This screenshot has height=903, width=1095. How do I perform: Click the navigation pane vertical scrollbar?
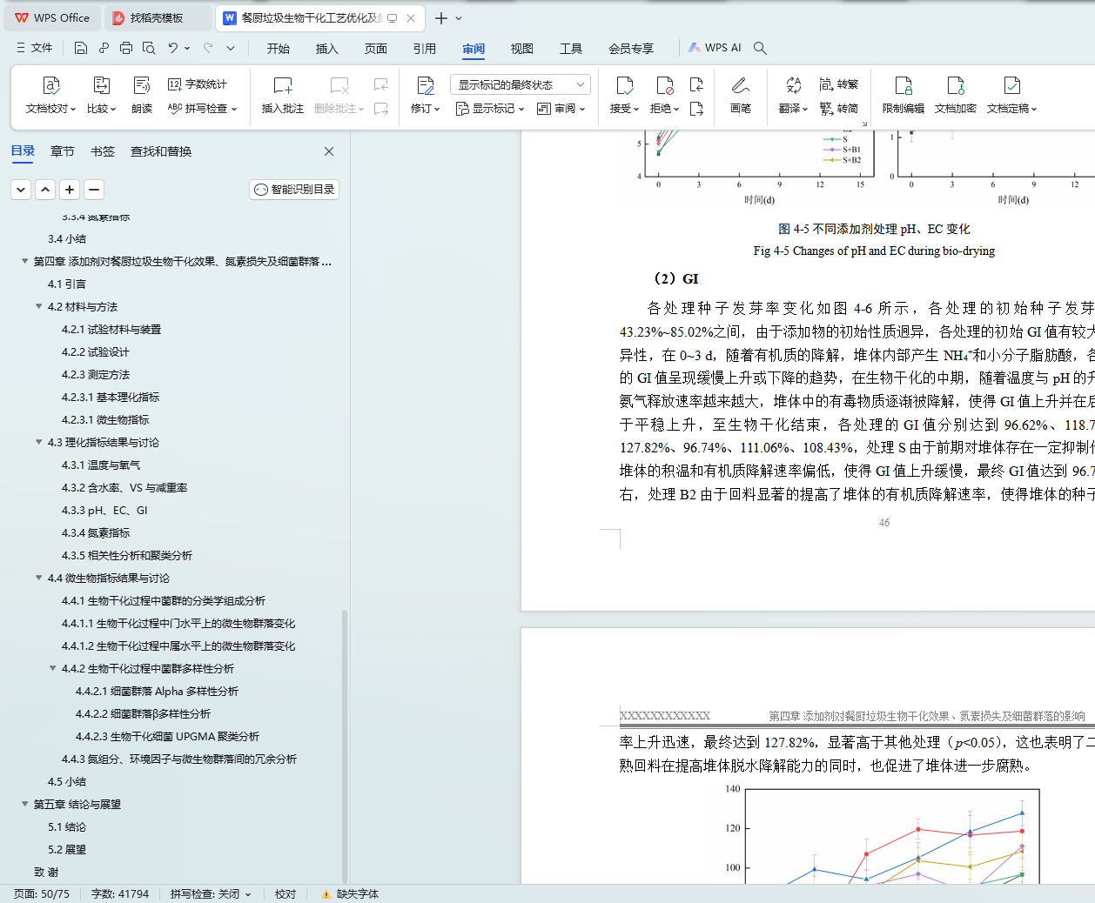point(345,746)
